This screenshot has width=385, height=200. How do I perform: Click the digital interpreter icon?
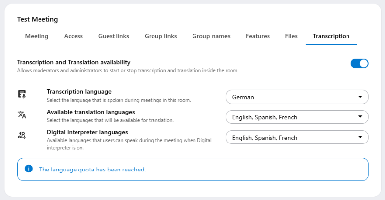pos(22,135)
